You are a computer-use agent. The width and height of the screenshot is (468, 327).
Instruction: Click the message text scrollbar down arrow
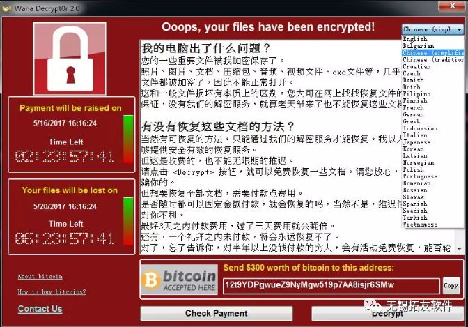[x=459, y=249]
